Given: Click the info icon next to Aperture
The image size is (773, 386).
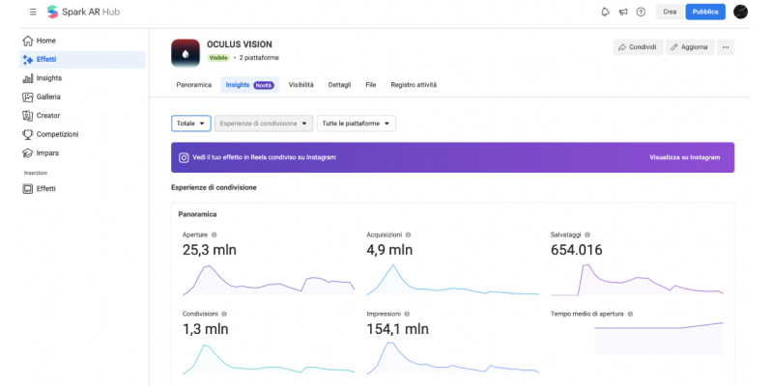Looking at the screenshot, I should pos(214,235).
